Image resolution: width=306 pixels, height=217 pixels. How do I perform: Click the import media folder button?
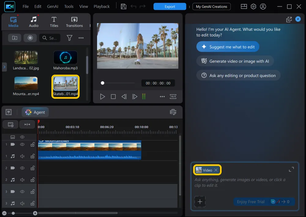tap(15, 38)
